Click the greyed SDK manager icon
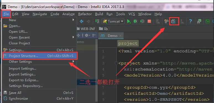The image size is (214, 103). 182,21
